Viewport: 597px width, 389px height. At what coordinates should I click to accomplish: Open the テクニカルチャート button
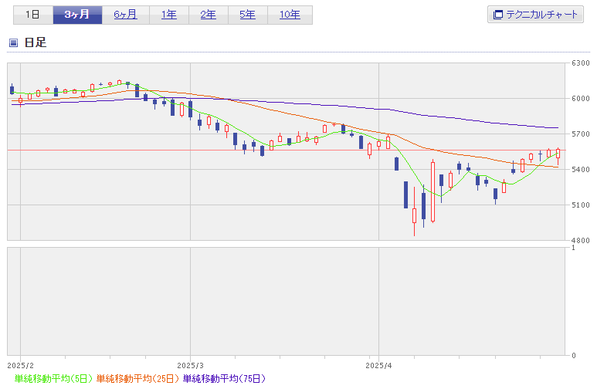pyautogui.click(x=535, y=15)
